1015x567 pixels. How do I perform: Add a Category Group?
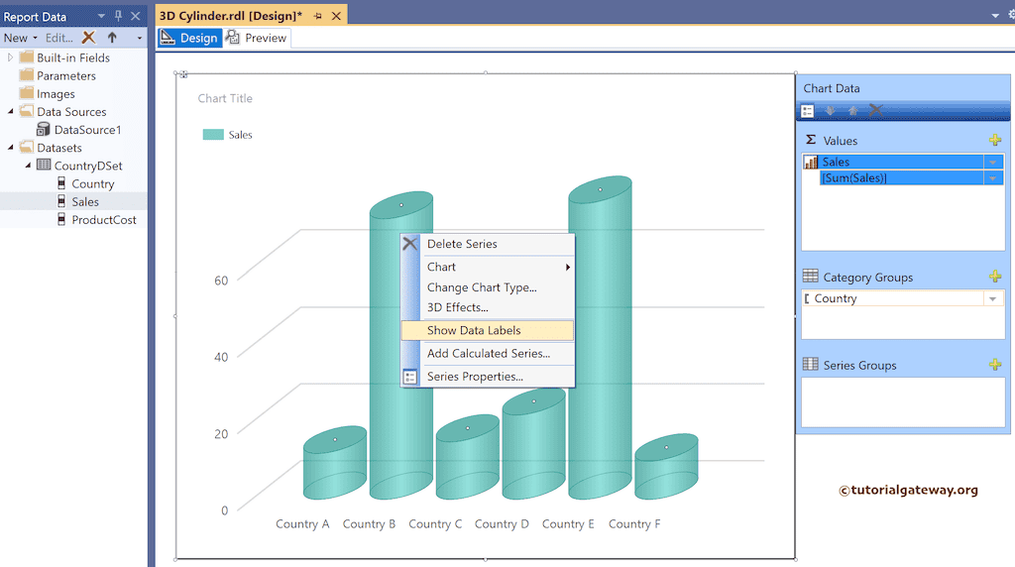pyautogui.click(x=995, y=277)
